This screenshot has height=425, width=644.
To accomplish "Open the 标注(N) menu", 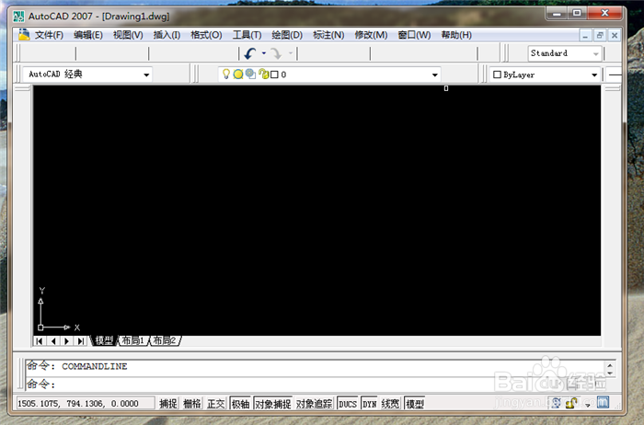I will pyautogui.click(x=328, y=35).
